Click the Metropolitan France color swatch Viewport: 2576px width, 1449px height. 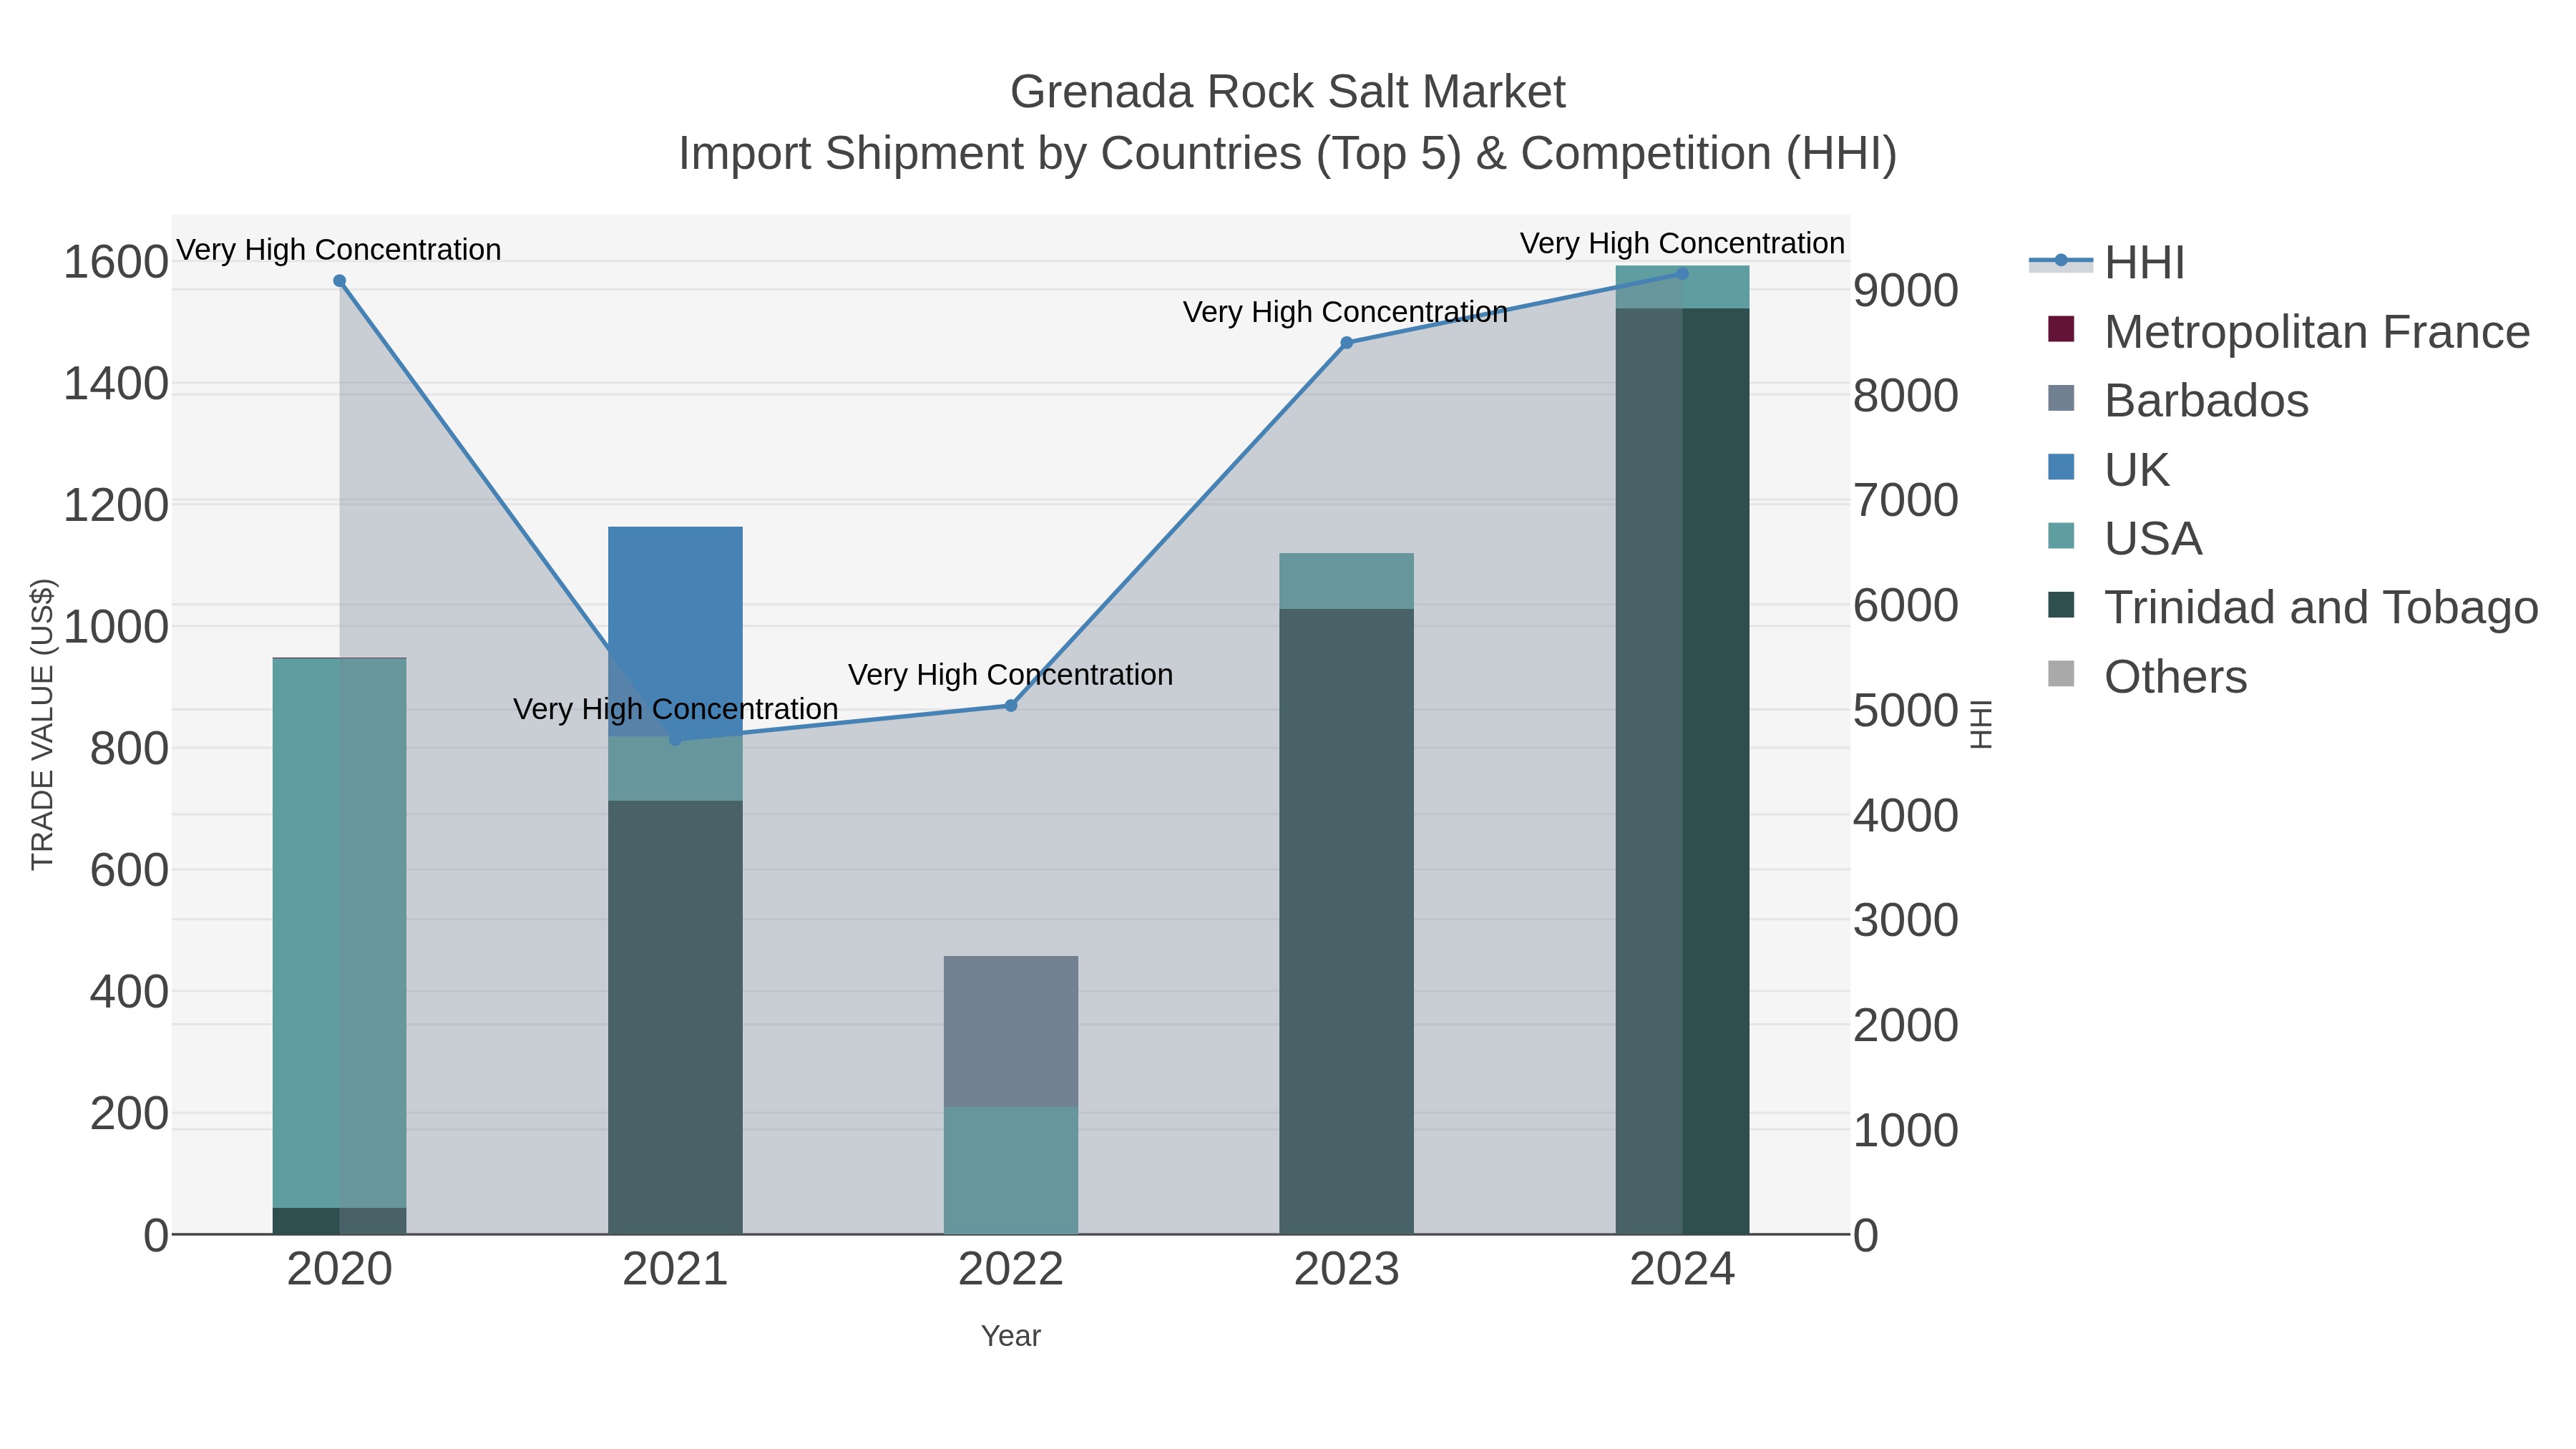[x=2061, y=329]
